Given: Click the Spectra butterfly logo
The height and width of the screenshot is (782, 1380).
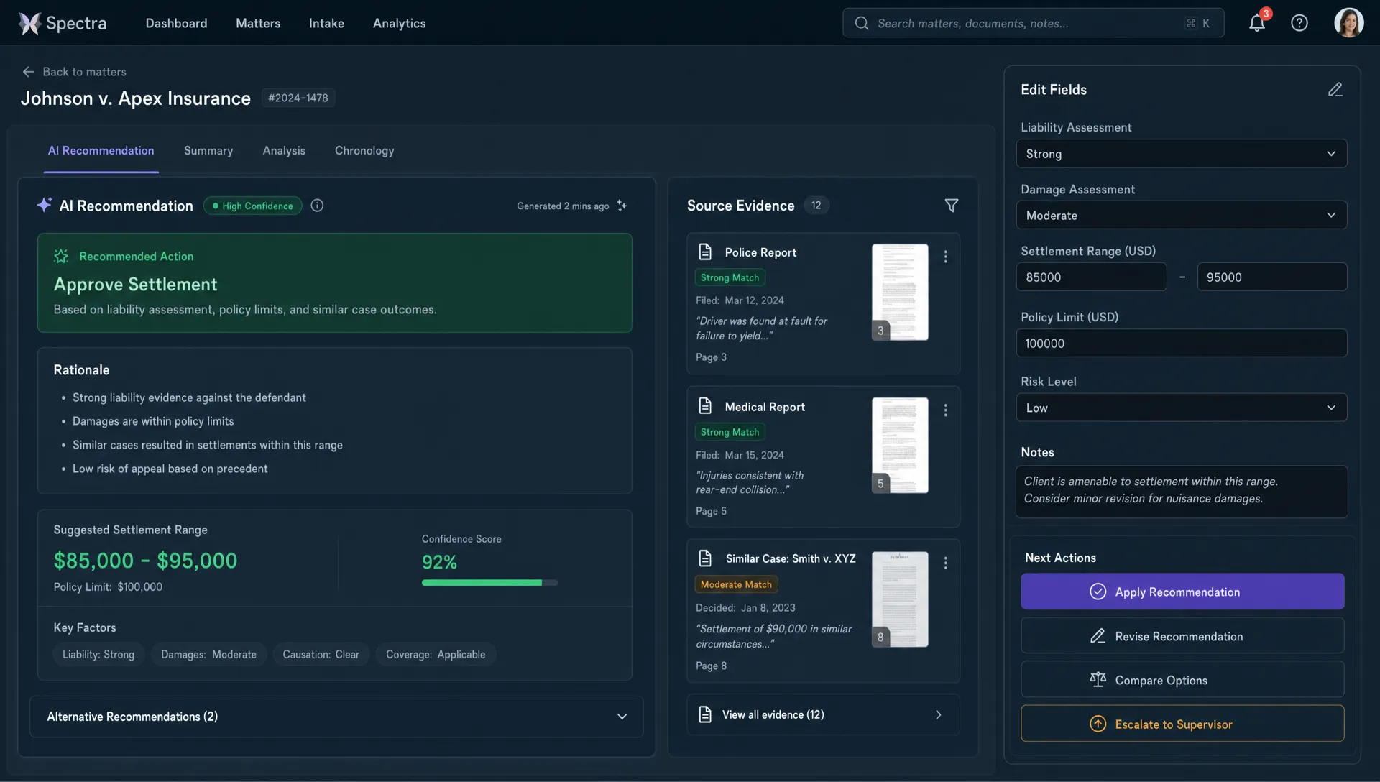Looking at the screenshot, I should (29, 23).
